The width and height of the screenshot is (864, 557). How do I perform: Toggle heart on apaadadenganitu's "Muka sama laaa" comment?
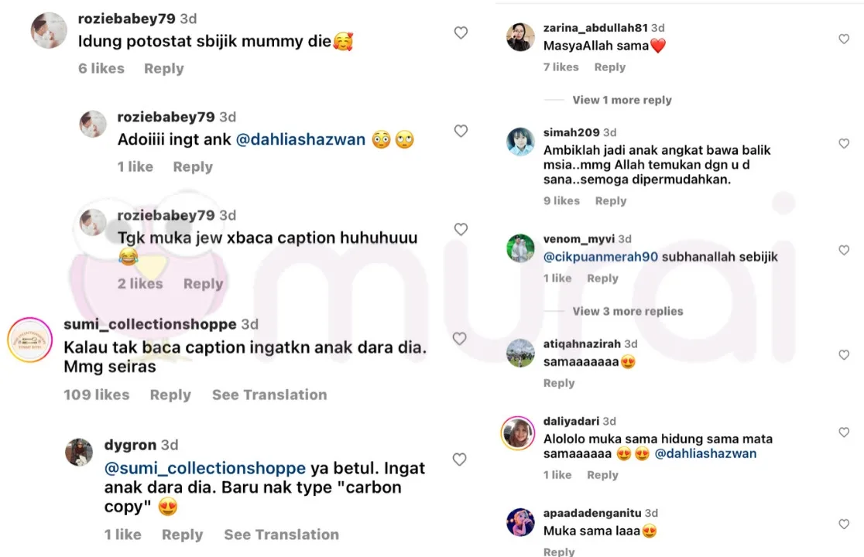pos(844,525)
